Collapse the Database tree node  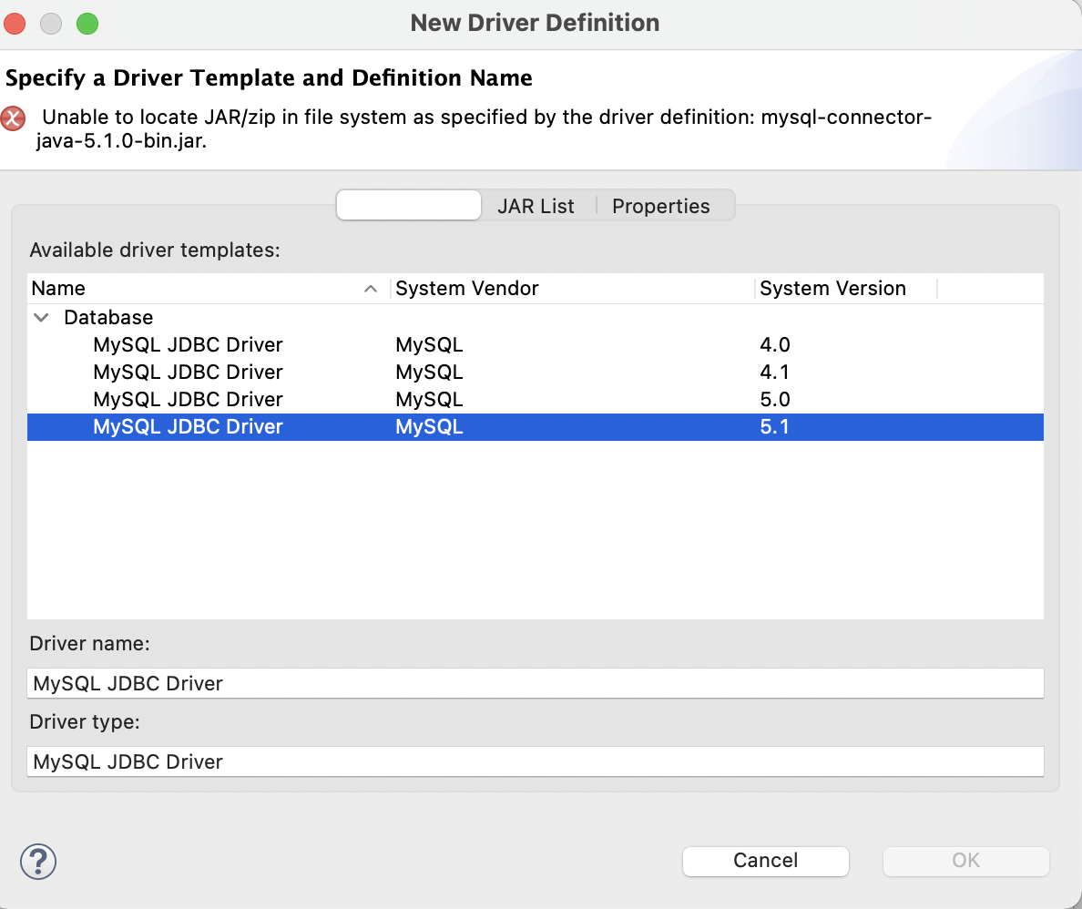click(x=41, y=318)
